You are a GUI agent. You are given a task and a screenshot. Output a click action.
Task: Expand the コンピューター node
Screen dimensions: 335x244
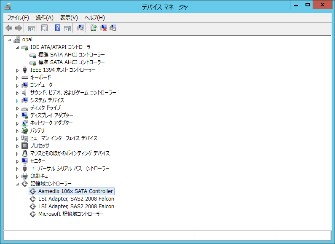(x=17, y=86)
